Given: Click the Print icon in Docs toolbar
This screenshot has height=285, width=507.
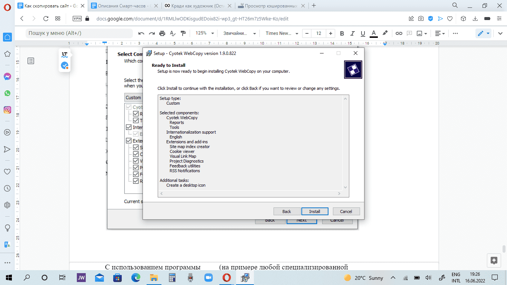Looking at the screenshot, I should point(162,33).
